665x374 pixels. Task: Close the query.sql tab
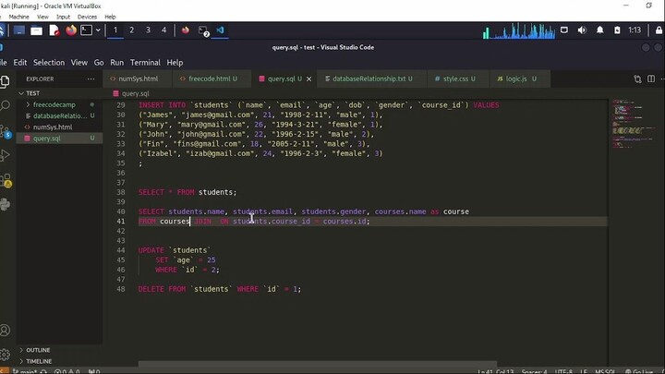coord(308,78)
